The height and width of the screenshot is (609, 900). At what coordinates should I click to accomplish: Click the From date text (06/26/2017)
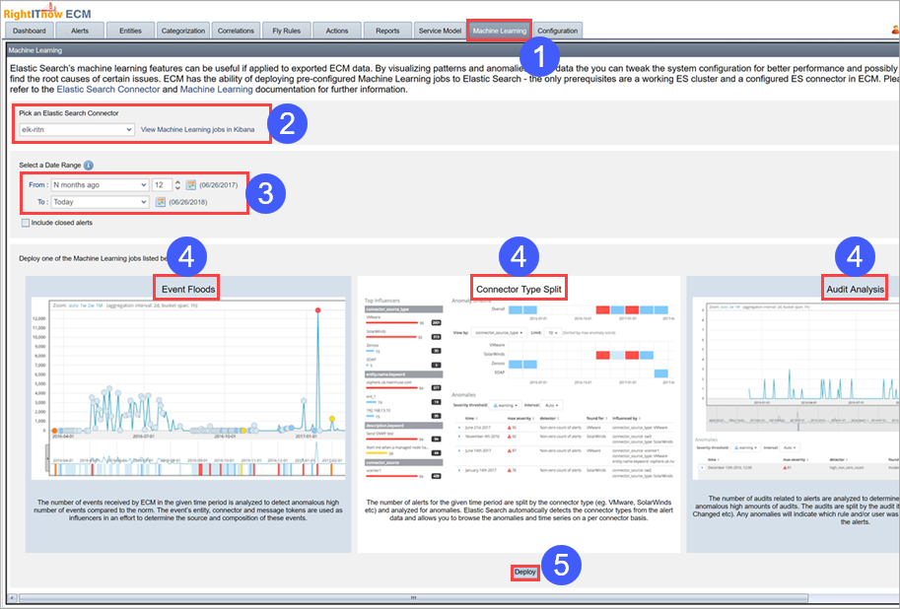point(218,185)
